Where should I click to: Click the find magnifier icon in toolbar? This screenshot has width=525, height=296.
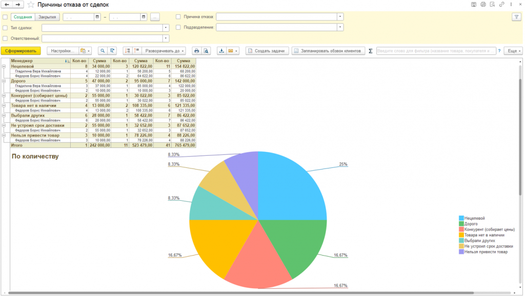click(x=103, y=51)
